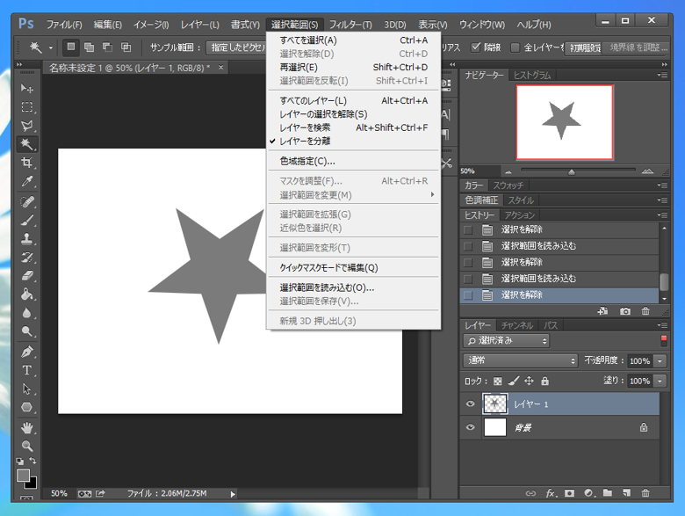This screenshot has height=516, width=685.
Task: Select the Dodge tool
Action: click(26, 331)
